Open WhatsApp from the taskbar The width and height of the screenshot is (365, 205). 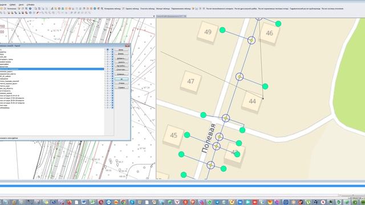[209, 202]
